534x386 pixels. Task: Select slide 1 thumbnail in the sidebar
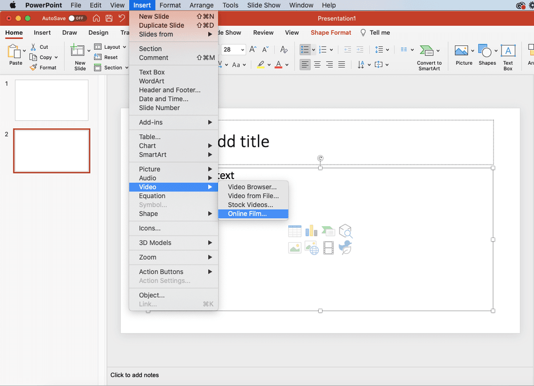pyautogui.click(x=51, y=100)
